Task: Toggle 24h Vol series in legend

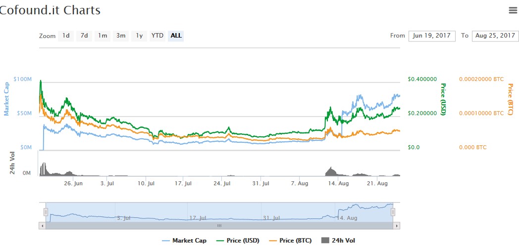Action: 338,241
